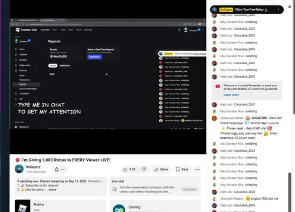295x212 pixels.
Task: Open ItsGayerz channel name under video title
Action: click(33, 167)
